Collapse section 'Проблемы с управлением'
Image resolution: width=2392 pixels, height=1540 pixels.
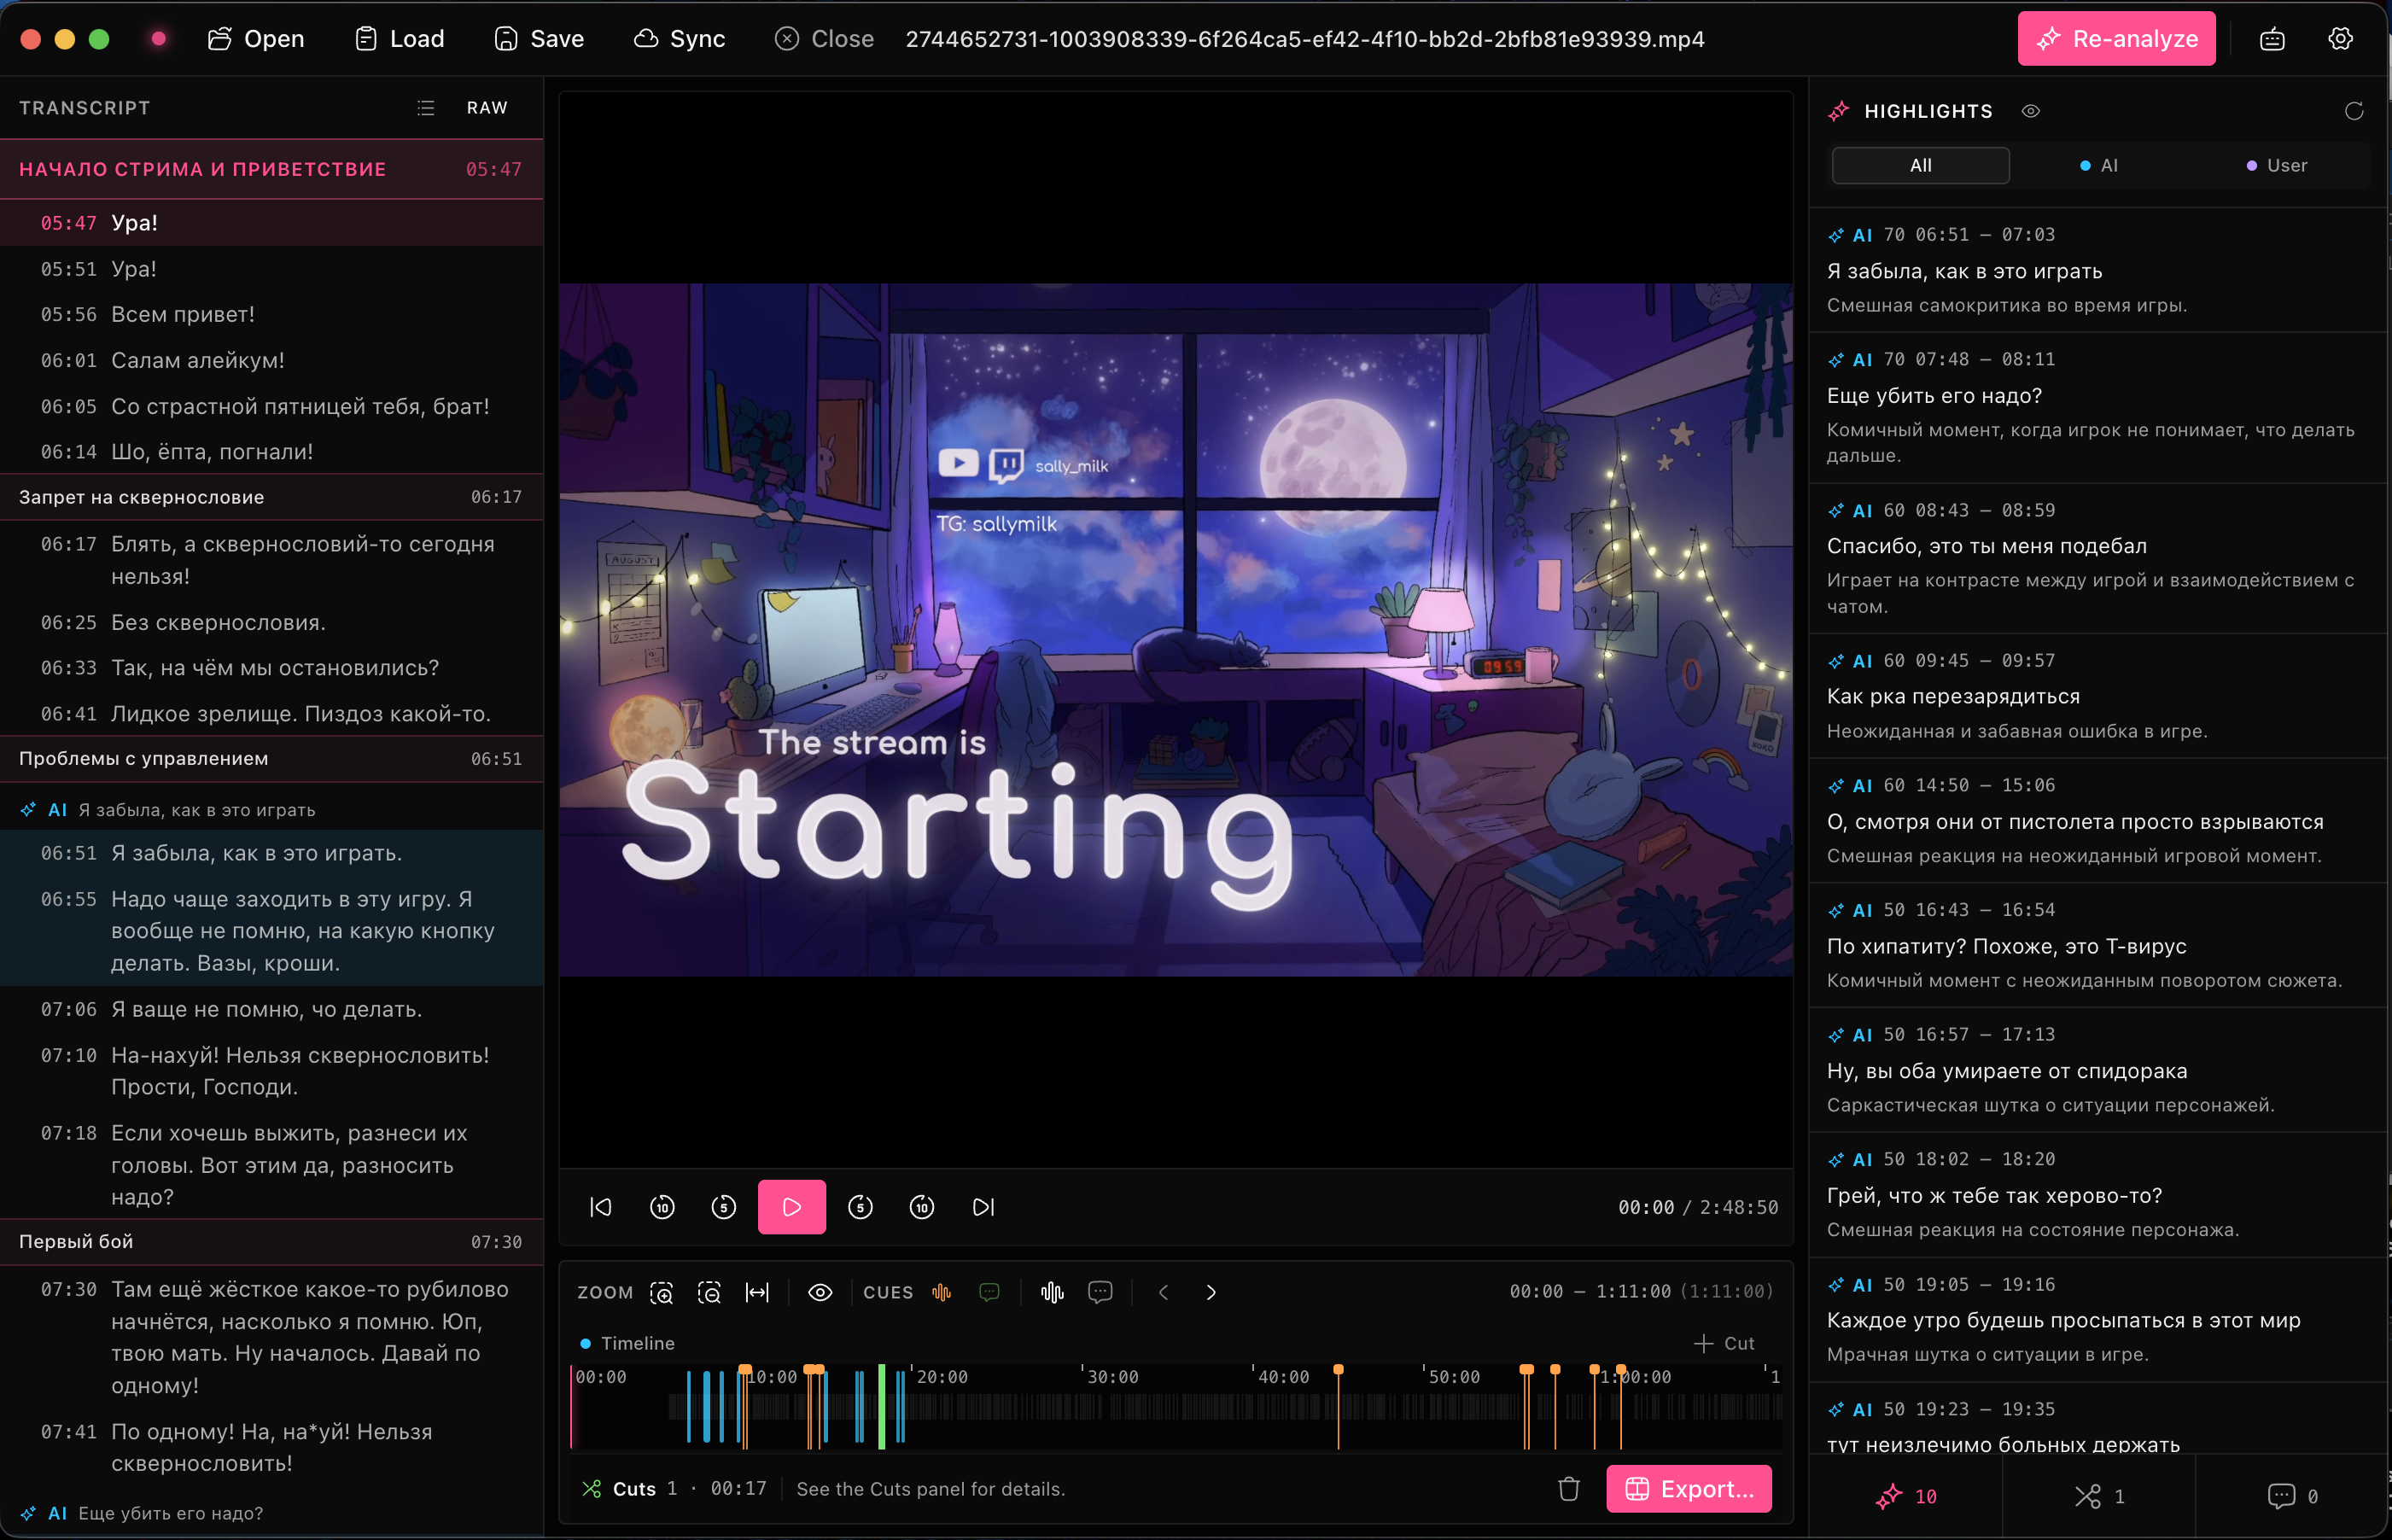(271, 759)
